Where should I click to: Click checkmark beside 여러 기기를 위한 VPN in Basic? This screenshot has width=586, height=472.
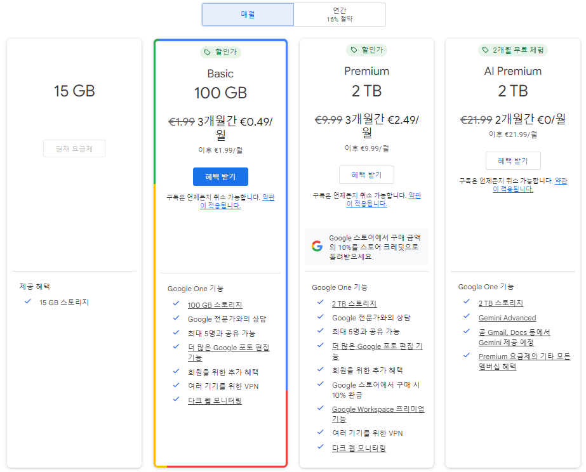click(176, 385)
